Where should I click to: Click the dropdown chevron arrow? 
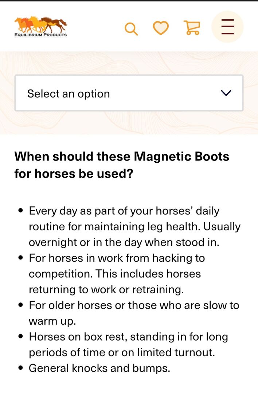pyautogui.click(x=226, y=93)
